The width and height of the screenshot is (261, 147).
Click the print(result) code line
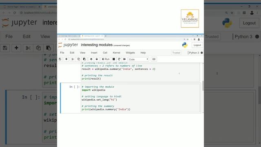91,79
